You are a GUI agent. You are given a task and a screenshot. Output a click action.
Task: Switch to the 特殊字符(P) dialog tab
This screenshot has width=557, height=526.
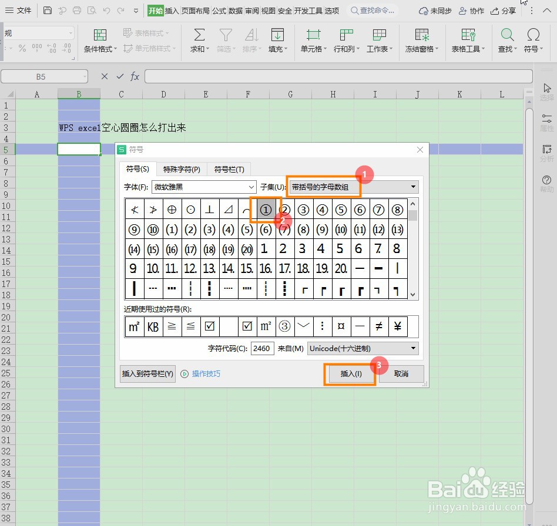click(x=182, y=169)
